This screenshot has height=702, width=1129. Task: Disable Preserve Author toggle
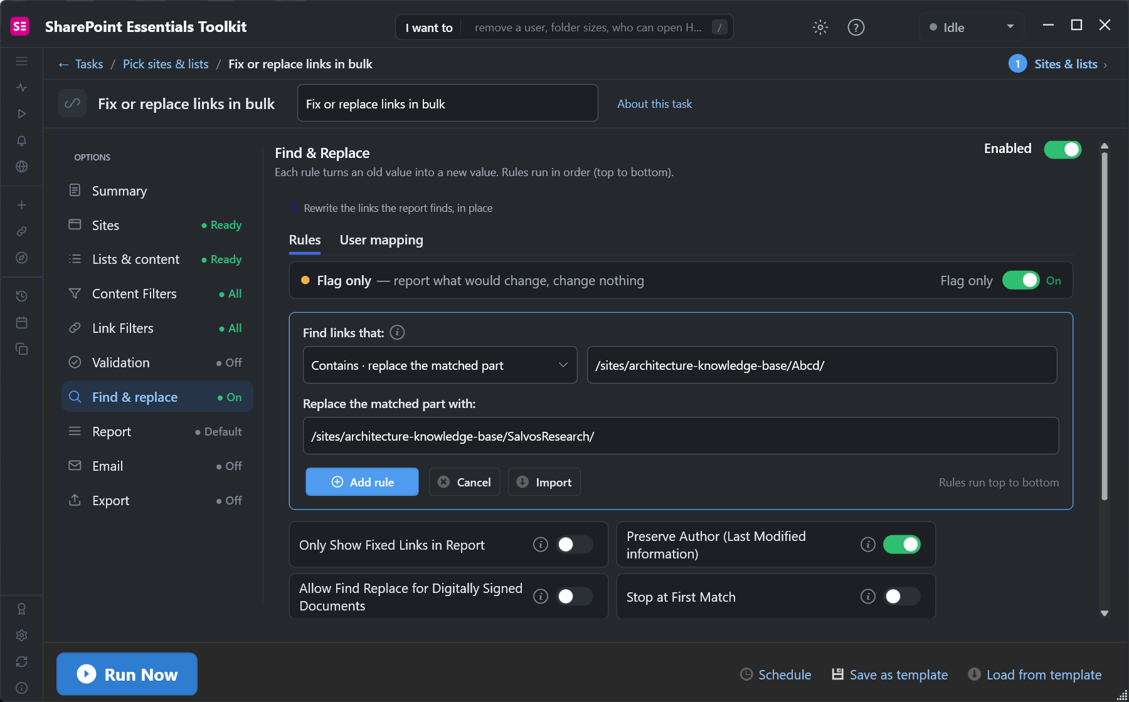902,544
